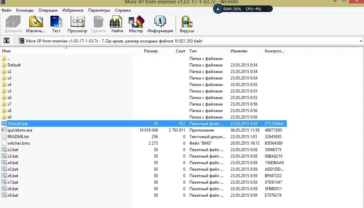Select the Default folder icon
Viewport: 364px width, 208px height.
point(4,65)
